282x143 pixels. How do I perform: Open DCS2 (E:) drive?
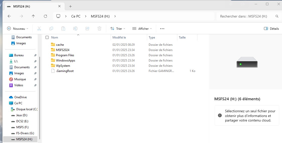click(20, 121)
